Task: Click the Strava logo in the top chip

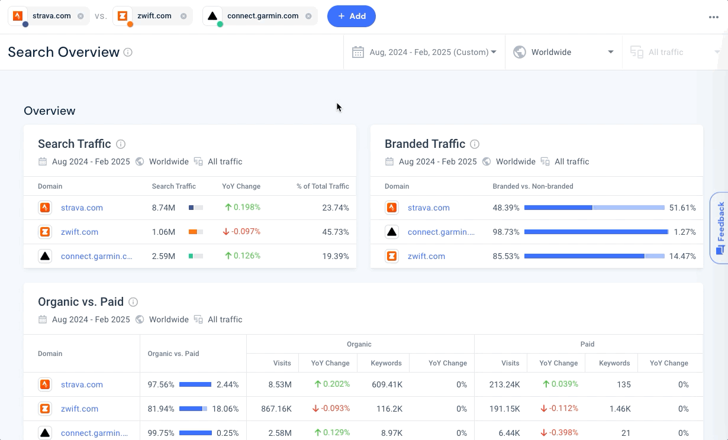Action: (18, 16)
